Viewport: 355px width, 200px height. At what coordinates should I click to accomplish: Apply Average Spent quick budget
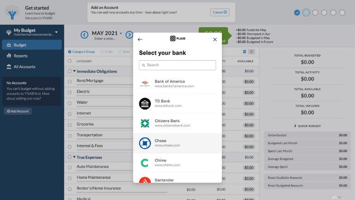click(307, 167)
